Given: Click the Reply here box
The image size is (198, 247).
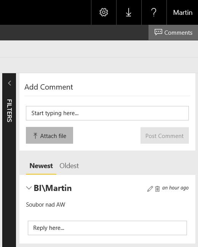Looking at the screenshot, I should click(x=107, y=228).
